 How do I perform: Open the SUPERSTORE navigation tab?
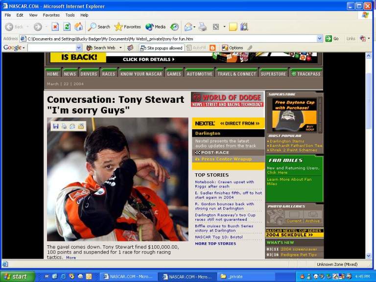[x=273, y=74]
